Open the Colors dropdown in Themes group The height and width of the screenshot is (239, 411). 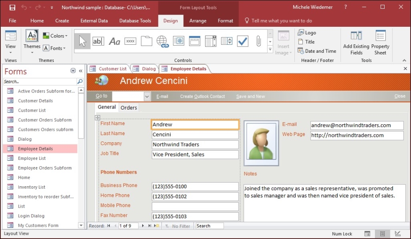pyautogui.click(x=55, y=36)
